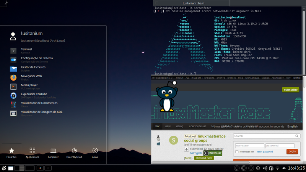306x172 pixels.
Task: Click the browser horizontal scrollbar
Action: point(201,162)
